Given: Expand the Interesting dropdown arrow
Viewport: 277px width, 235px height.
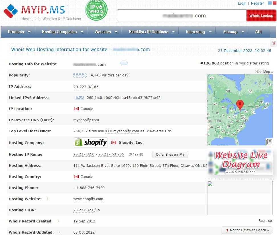Looking at the screenshot, I should 210,32.
